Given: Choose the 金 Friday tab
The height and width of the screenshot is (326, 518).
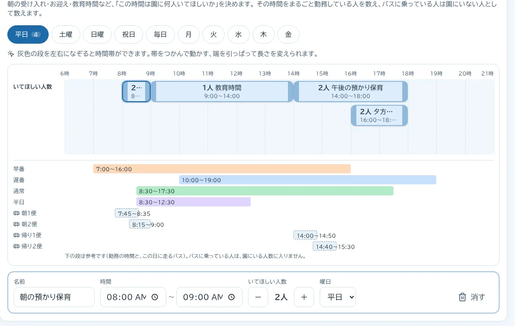Looking at the screenshot, I should coord(288,34).
